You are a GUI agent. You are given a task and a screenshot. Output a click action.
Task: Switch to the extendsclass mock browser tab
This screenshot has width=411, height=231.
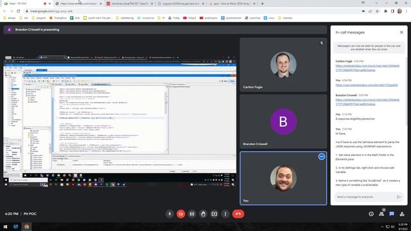(78, 4)
